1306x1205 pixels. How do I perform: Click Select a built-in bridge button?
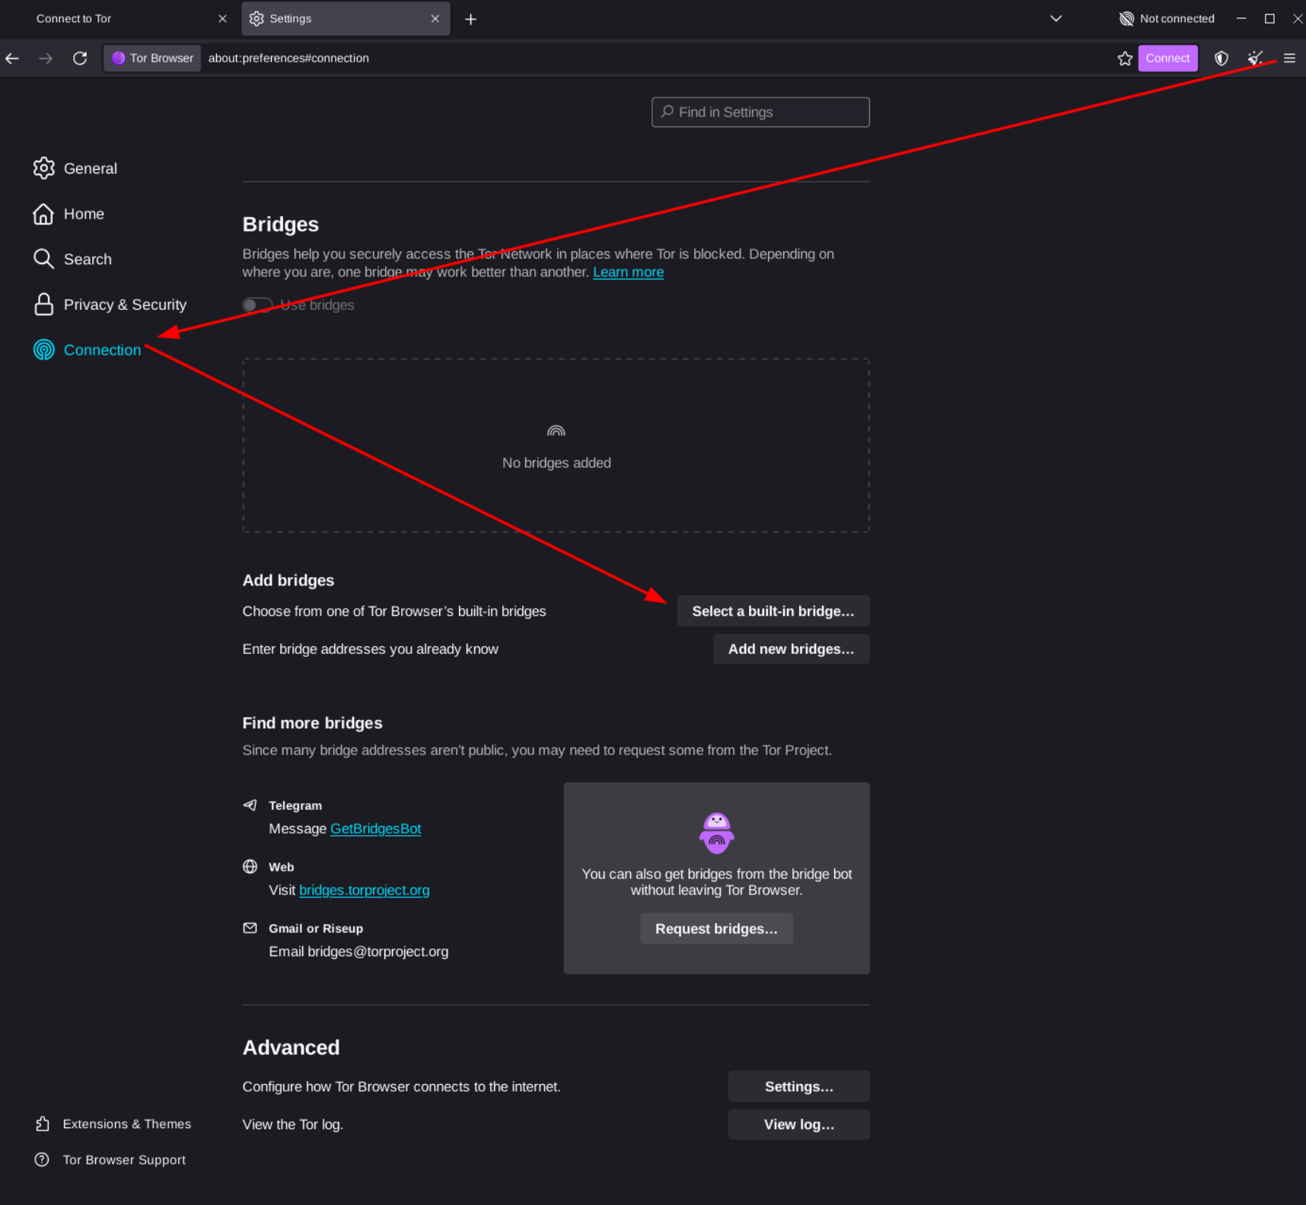pyautogui.click(x=772, y=611)
